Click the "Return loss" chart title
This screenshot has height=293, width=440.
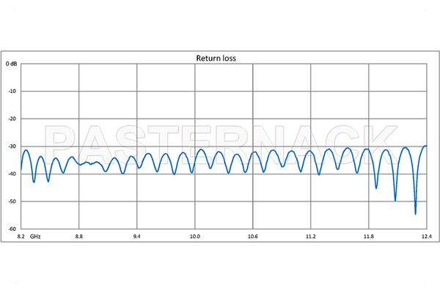point(215,58)
